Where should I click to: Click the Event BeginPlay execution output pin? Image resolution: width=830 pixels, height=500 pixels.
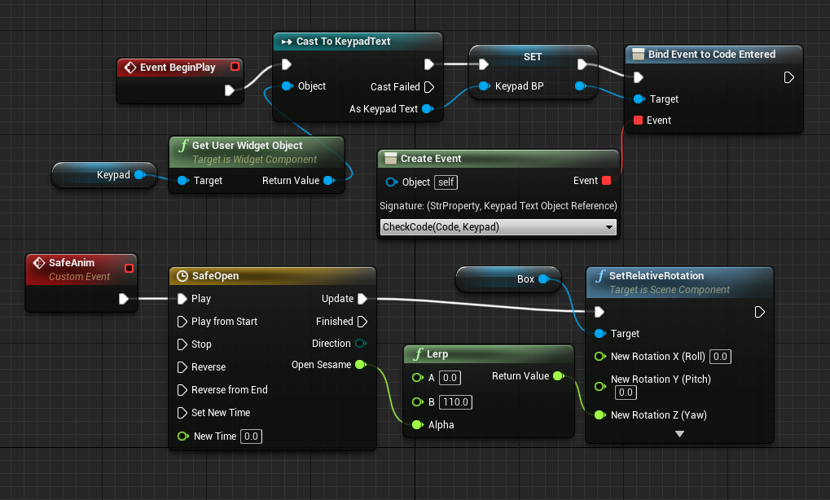pyautogui.click(x=230, y=90)
